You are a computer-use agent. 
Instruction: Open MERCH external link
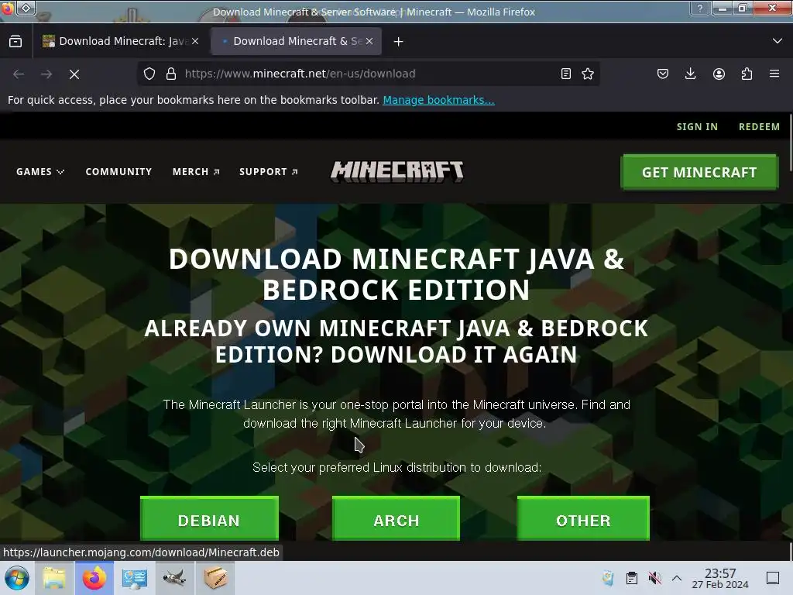tap(196, 171)
